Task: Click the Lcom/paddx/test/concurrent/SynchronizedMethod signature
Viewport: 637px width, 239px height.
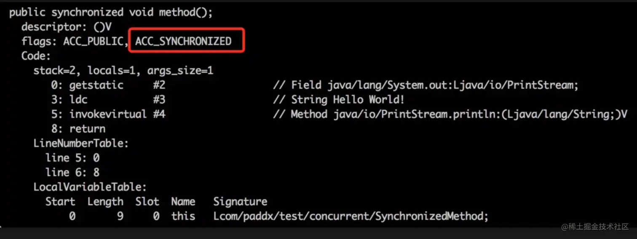Action: tap(351, 216)
